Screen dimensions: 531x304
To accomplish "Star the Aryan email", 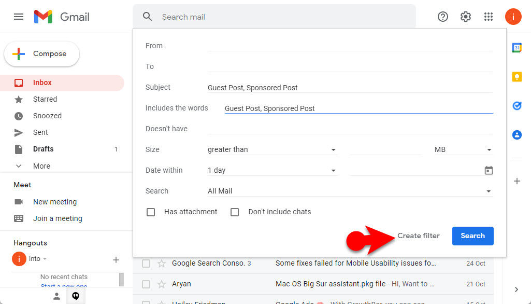I will (x=162, y=284).
